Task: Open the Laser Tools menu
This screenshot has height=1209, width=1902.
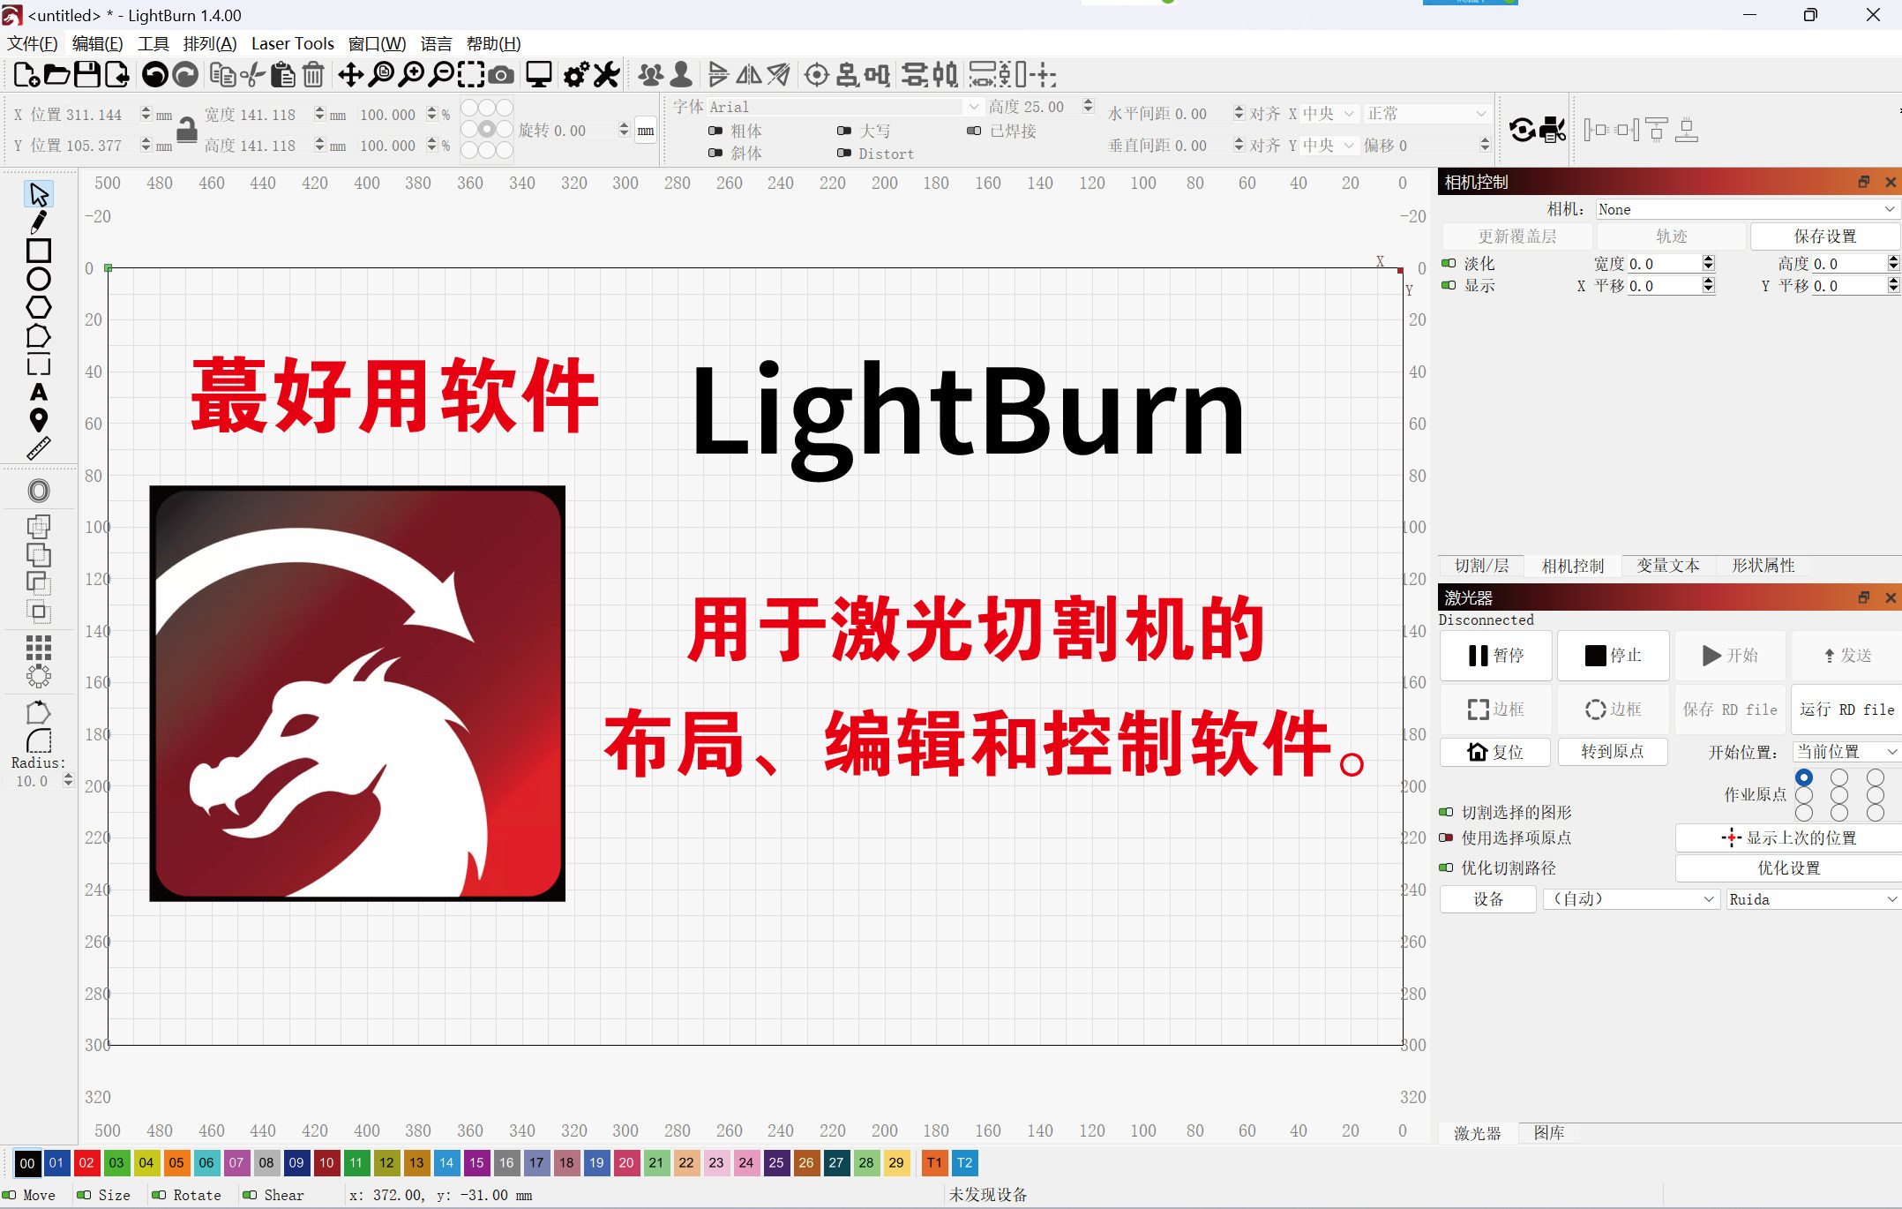Action: pos(292,43)
